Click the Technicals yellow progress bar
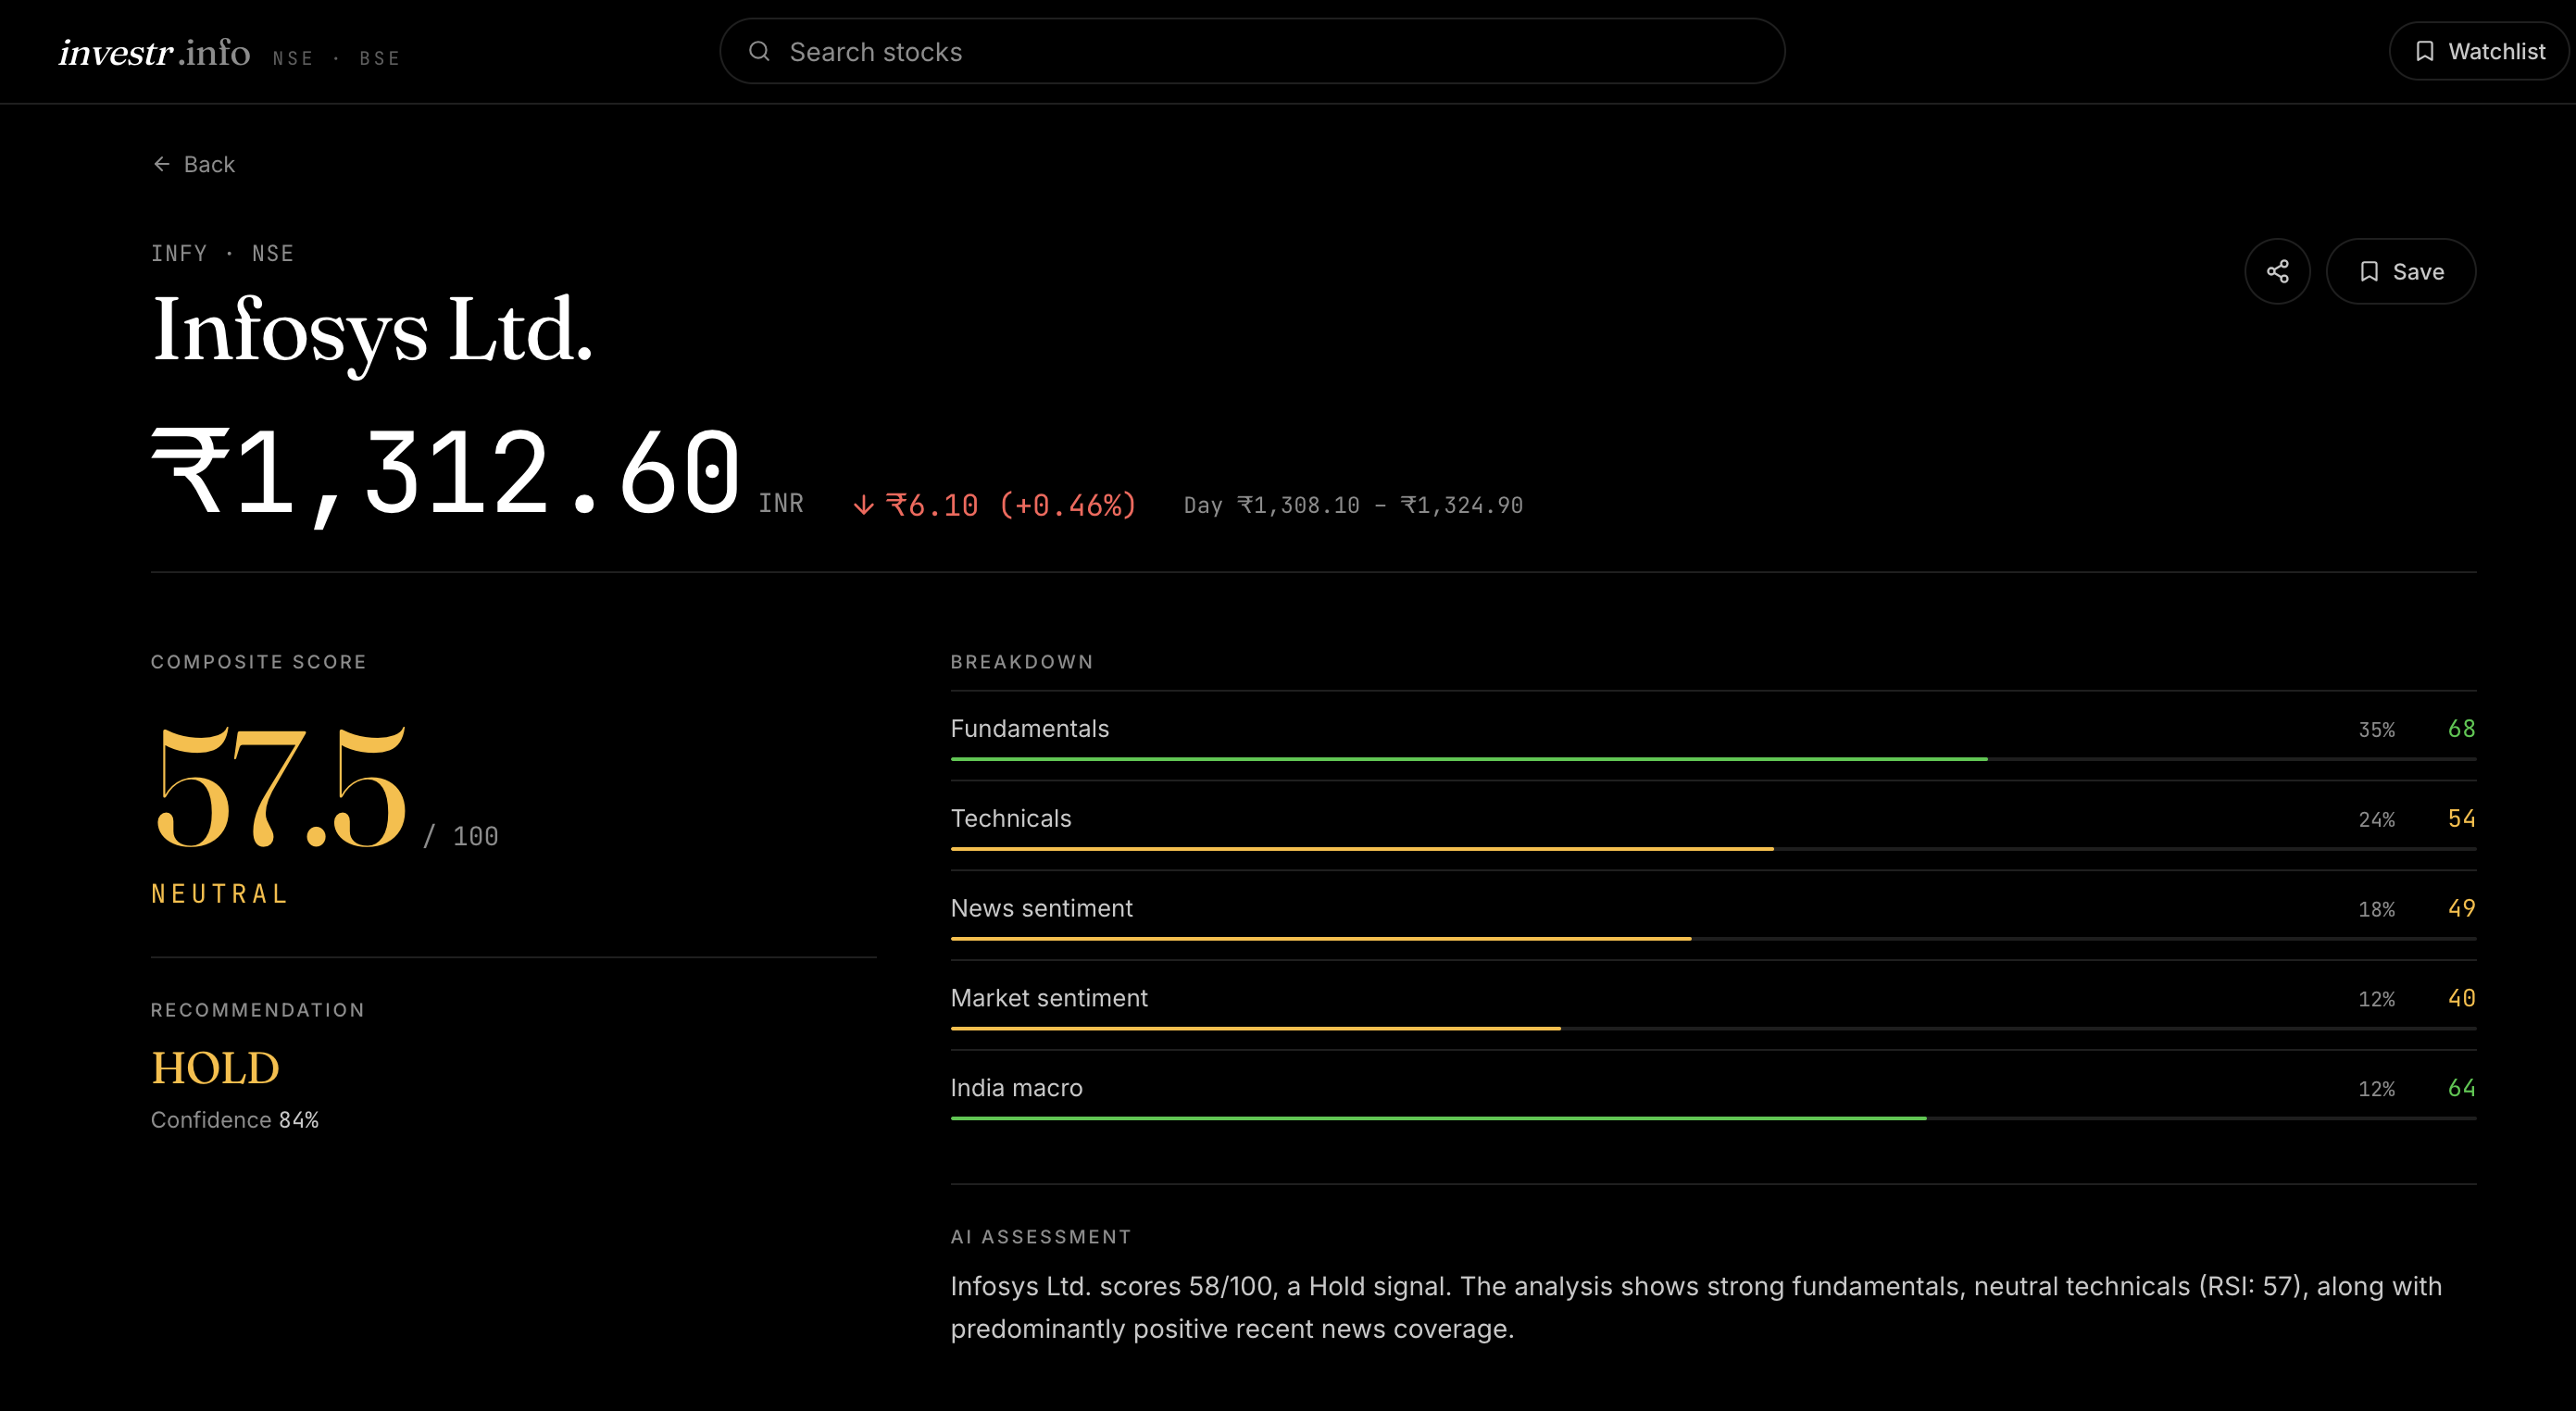 [x=1362, y=849]
